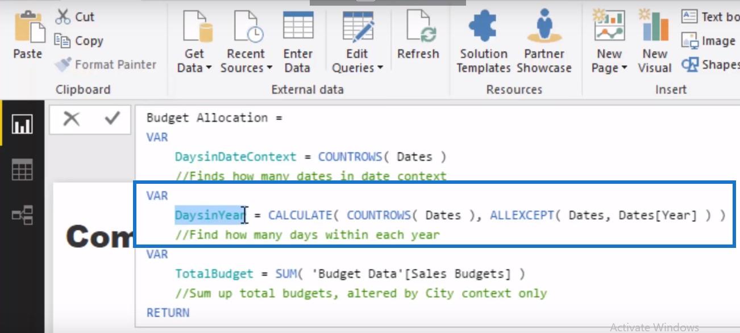Insert Shapes from the ribbon

pos(710,65)
